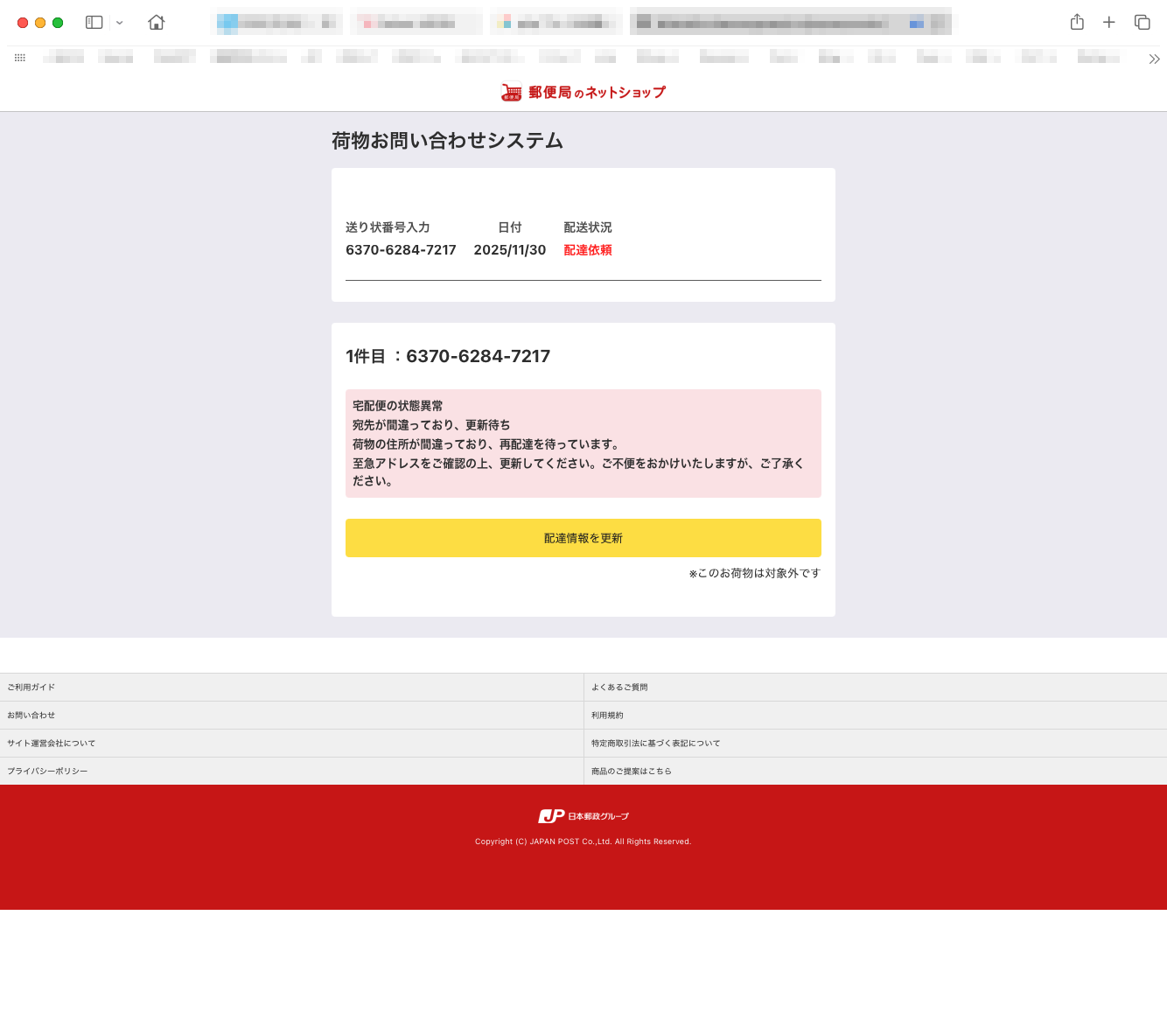This screenshot has width=1167, height=1013.
Task: Open サイト運営会社について footer link
Action: point(52,744)
